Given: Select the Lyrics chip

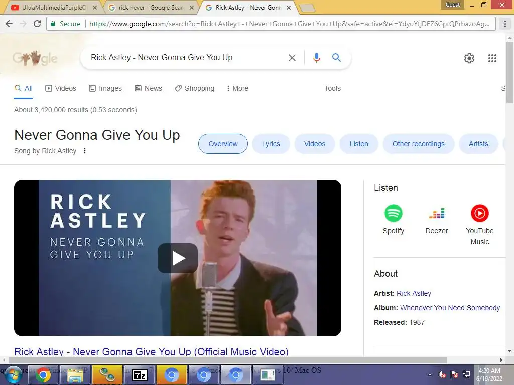Looking at the screenshot, I should click(271, 144).
